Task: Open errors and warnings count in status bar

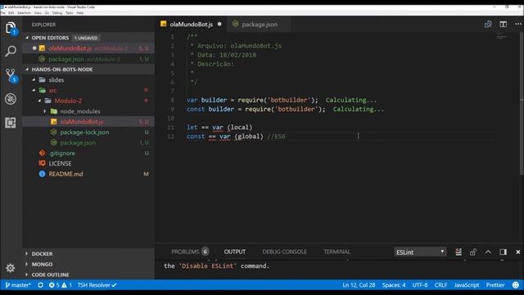Action: point(60,285)
